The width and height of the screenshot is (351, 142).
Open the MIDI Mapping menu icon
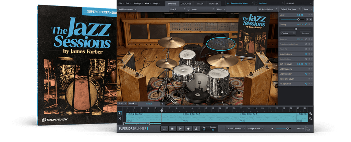309,69
